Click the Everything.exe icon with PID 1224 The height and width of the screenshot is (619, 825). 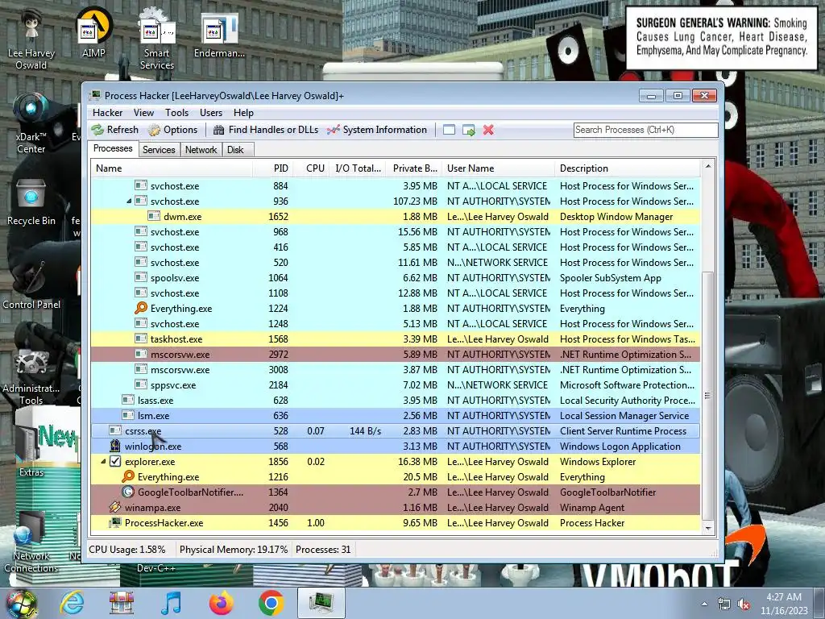pyautogui.click(x=141, y=308)
